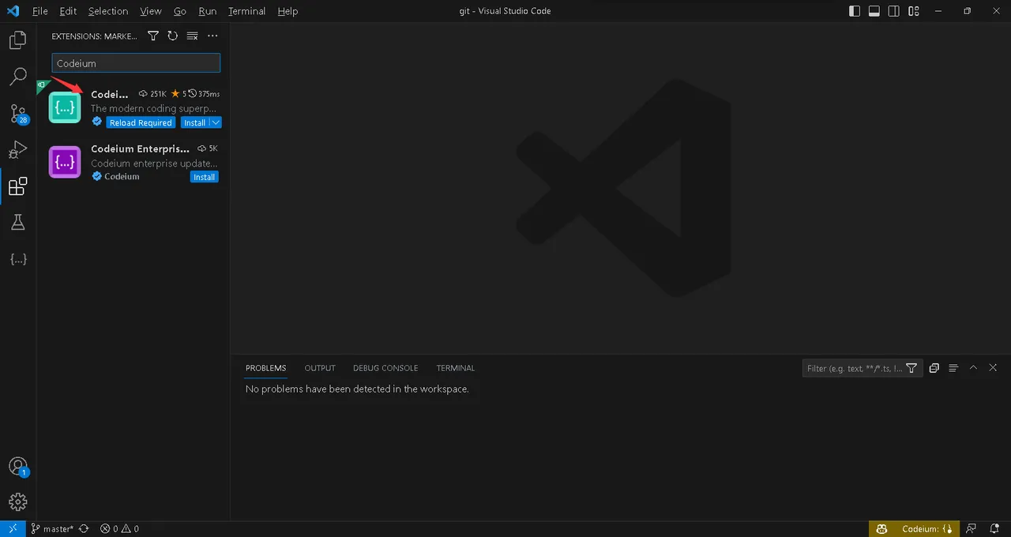Open the Run menu
Viewport: 1011px width, 537px height.
pyautogui.click(x=208, y=11)
